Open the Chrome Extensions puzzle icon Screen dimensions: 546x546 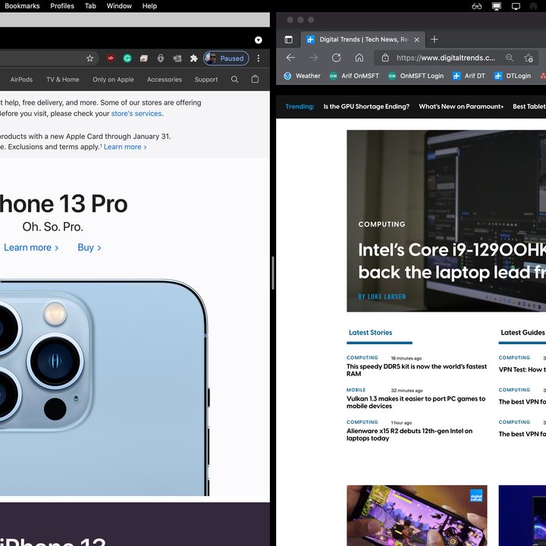click(193, 58)
